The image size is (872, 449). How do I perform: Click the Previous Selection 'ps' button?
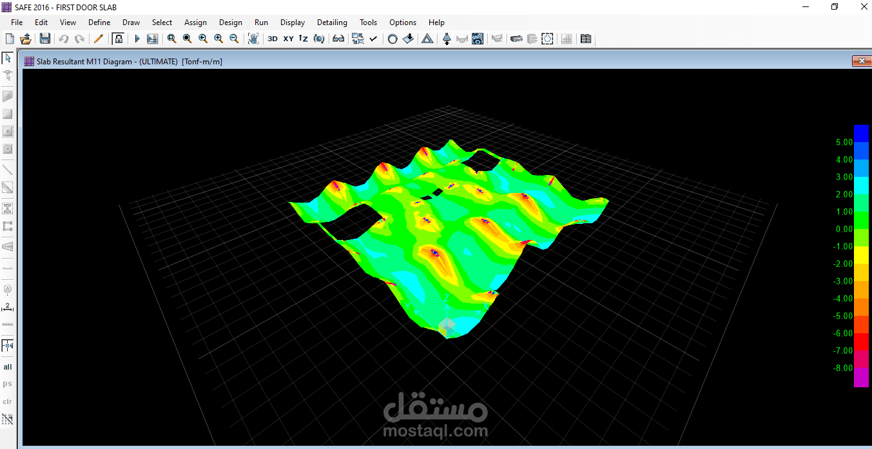8,384
